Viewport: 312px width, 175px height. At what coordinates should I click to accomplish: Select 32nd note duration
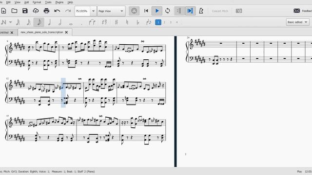click(x=18, y=22)
